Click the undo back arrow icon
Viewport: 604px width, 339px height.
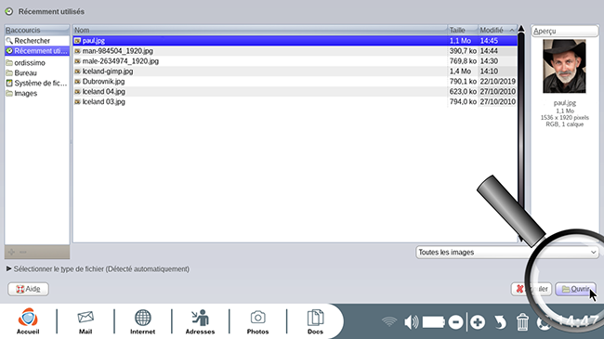pos(500,322)
